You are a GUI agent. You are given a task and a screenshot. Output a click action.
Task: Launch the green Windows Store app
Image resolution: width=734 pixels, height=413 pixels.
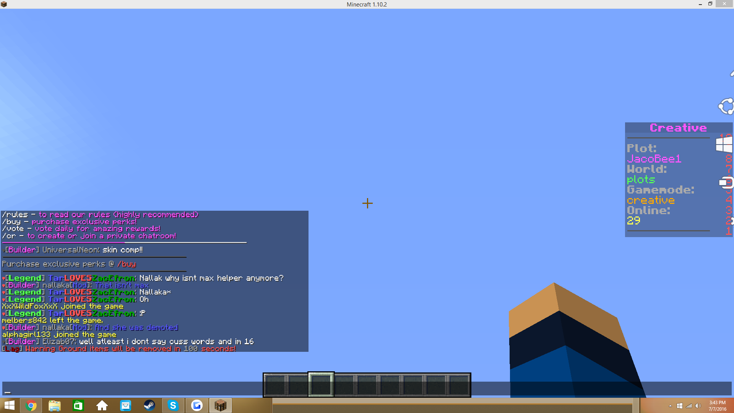(78, 405)
